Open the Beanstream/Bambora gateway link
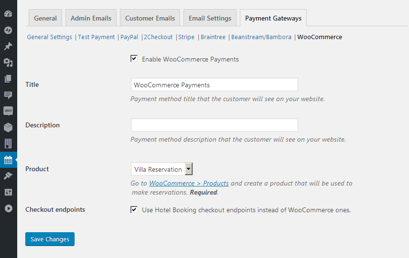409x258 pixels. (261, 37)
